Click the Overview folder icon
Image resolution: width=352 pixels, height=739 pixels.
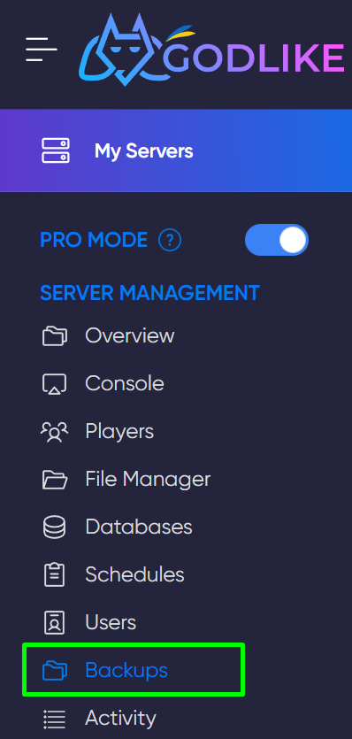coord(55,336)
